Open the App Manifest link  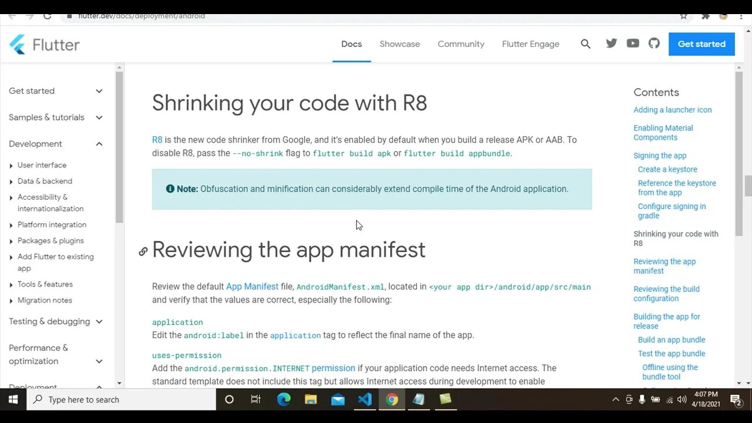point(252,287)
